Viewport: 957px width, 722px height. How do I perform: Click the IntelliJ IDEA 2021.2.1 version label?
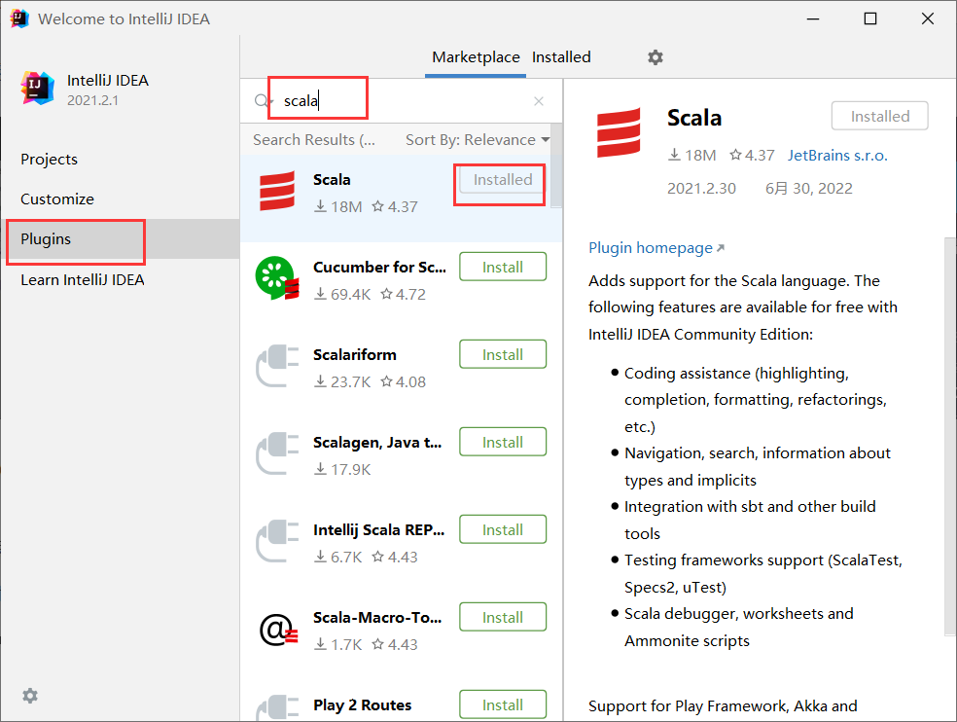click(92, 100)
